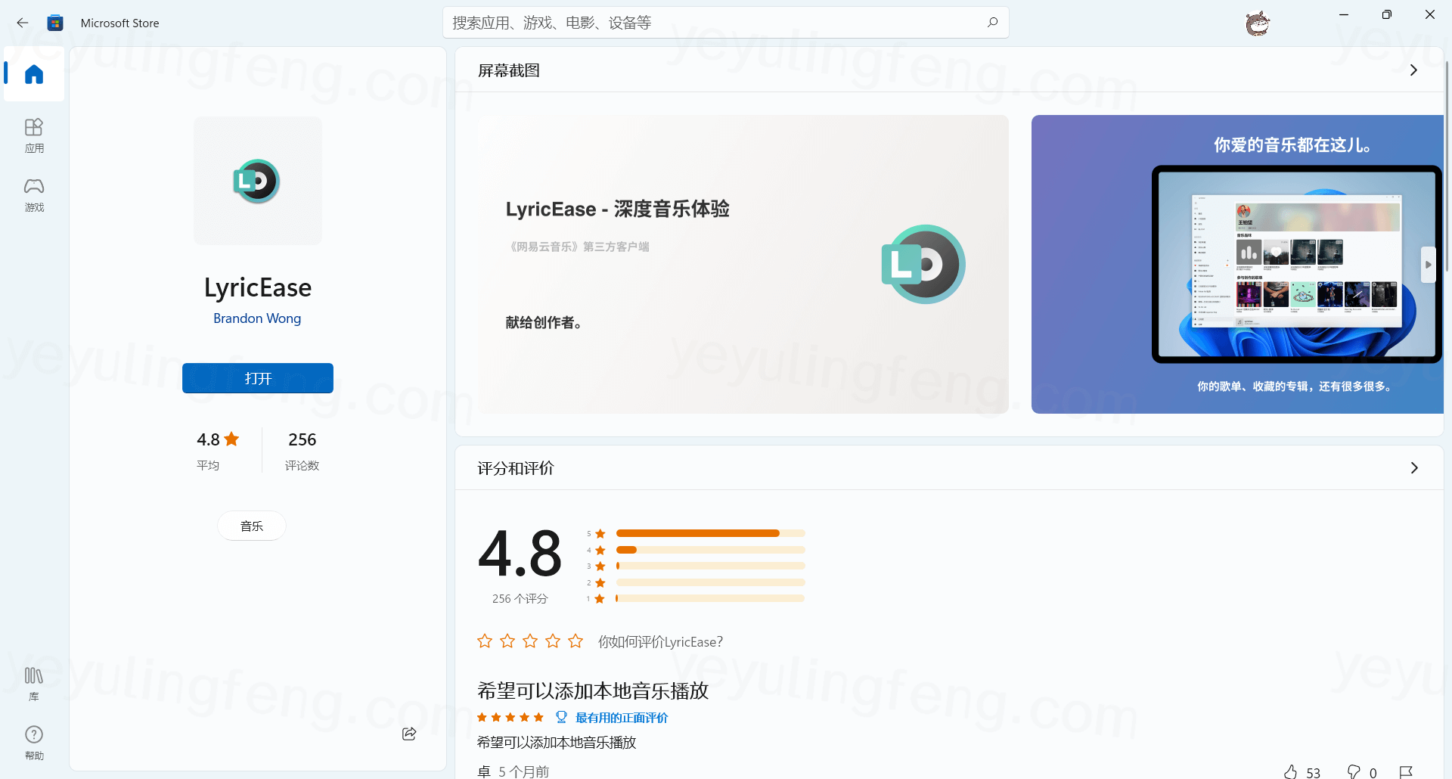Open the 库 (Library) section
Screen dimensions: 1452x779
[34, 684]
